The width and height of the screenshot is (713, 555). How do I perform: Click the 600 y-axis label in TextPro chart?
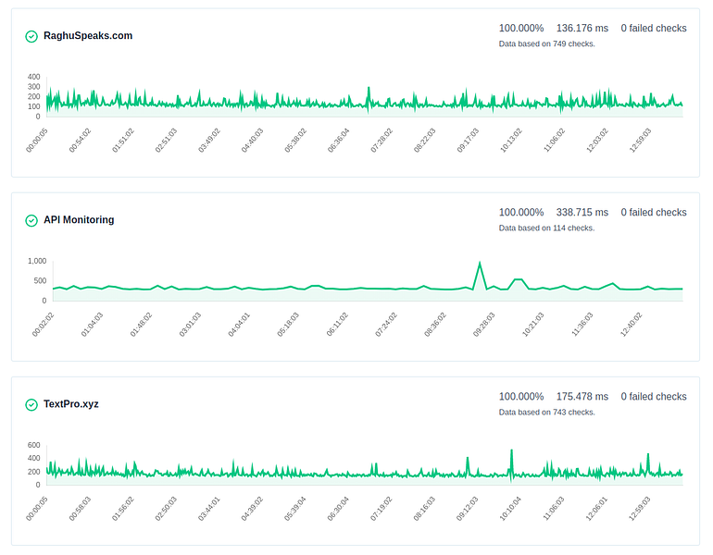coord(33,445)
